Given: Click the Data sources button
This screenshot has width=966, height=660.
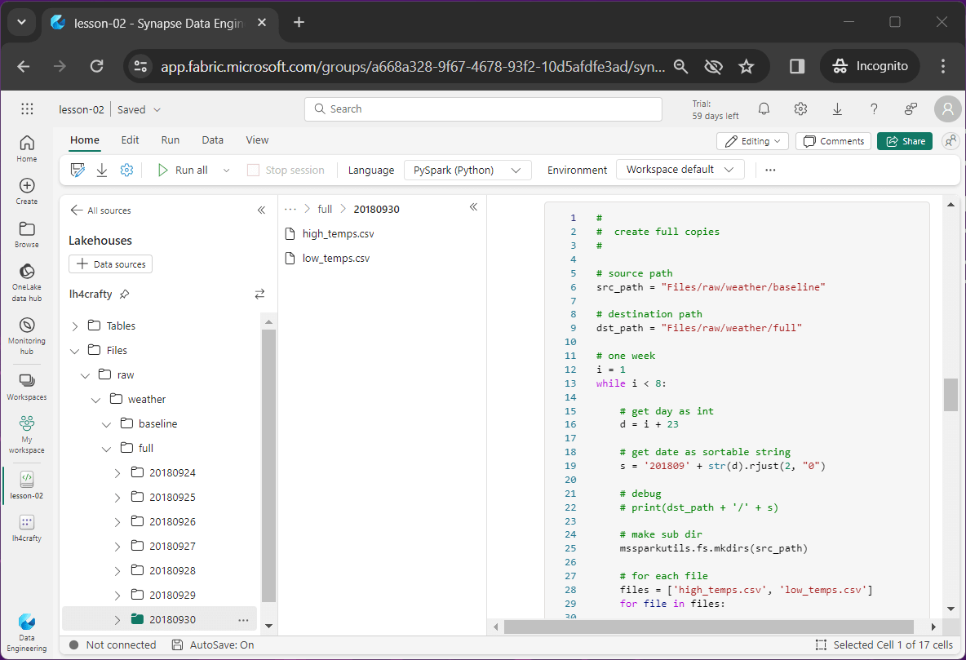Looking at the screenshot, I should pos(110,264).
